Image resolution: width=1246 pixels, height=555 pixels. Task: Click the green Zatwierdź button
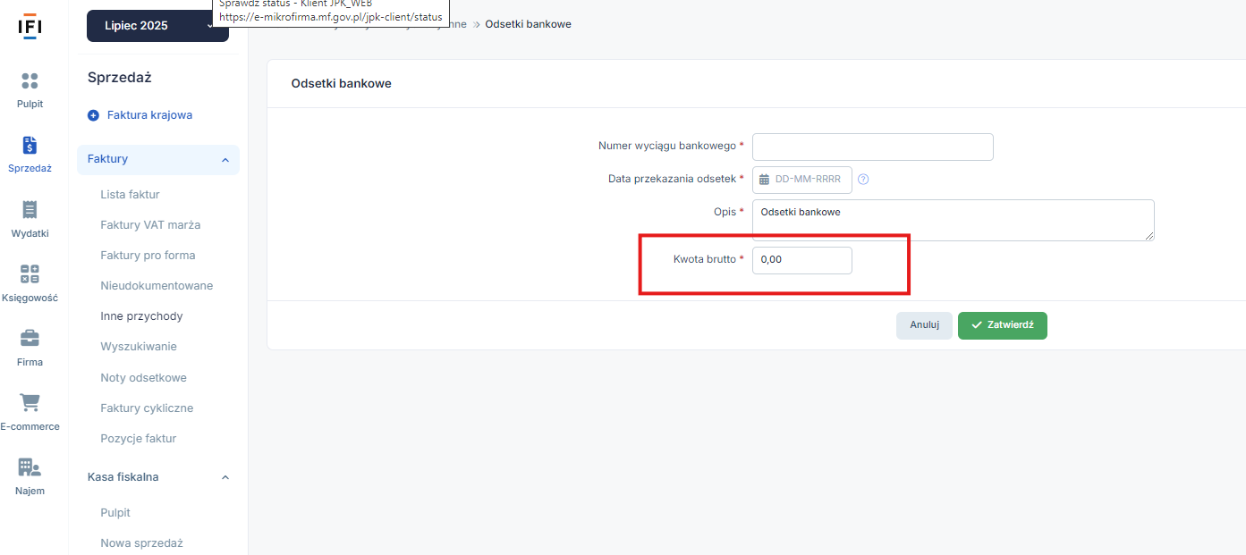(1003, 325)
